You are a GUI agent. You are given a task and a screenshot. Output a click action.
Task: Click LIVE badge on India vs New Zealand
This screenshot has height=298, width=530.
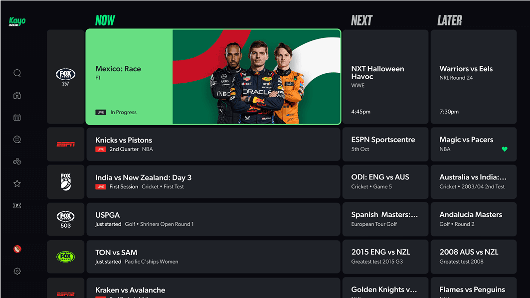(101, 187)
